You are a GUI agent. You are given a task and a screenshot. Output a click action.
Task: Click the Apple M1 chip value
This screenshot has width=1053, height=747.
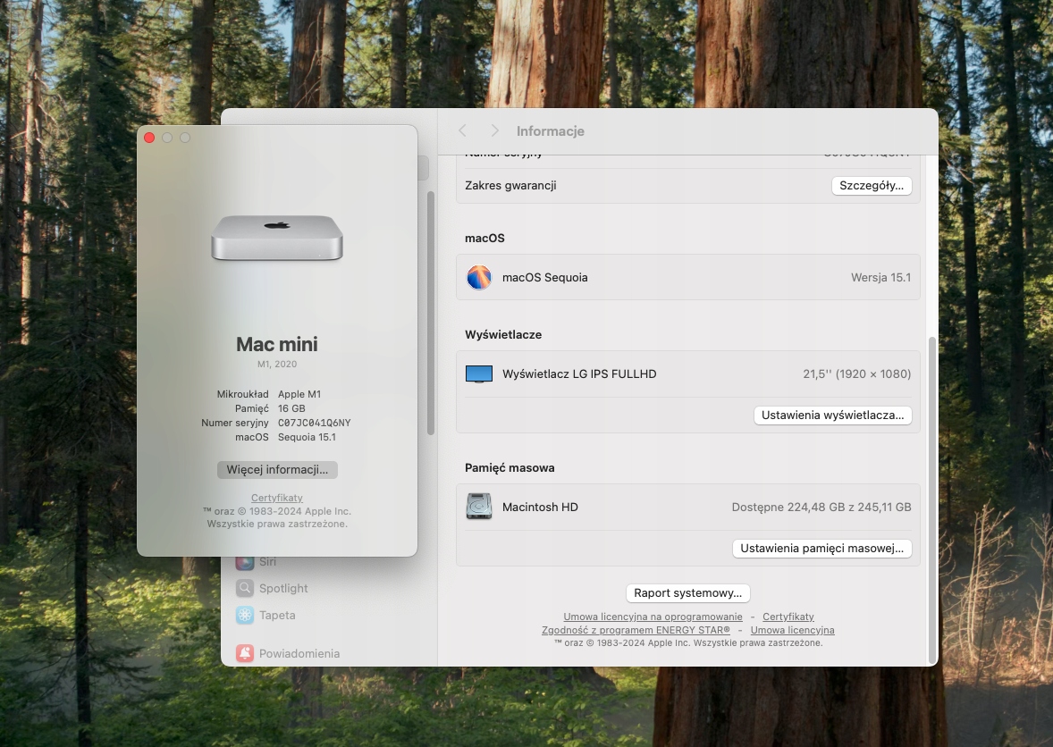click(299, 394)
